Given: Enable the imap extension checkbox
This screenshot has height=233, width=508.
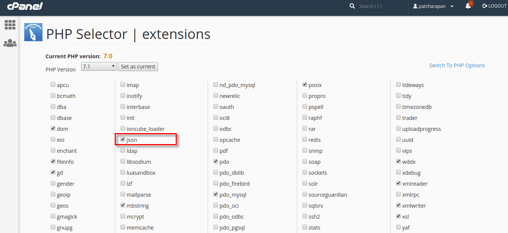Looking at the screenshot, I should pos(123,85).
